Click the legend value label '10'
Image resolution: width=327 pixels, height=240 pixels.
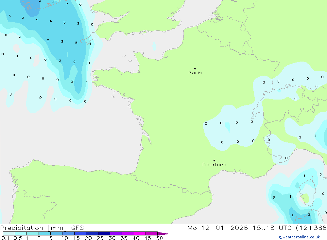pos(65,238)
